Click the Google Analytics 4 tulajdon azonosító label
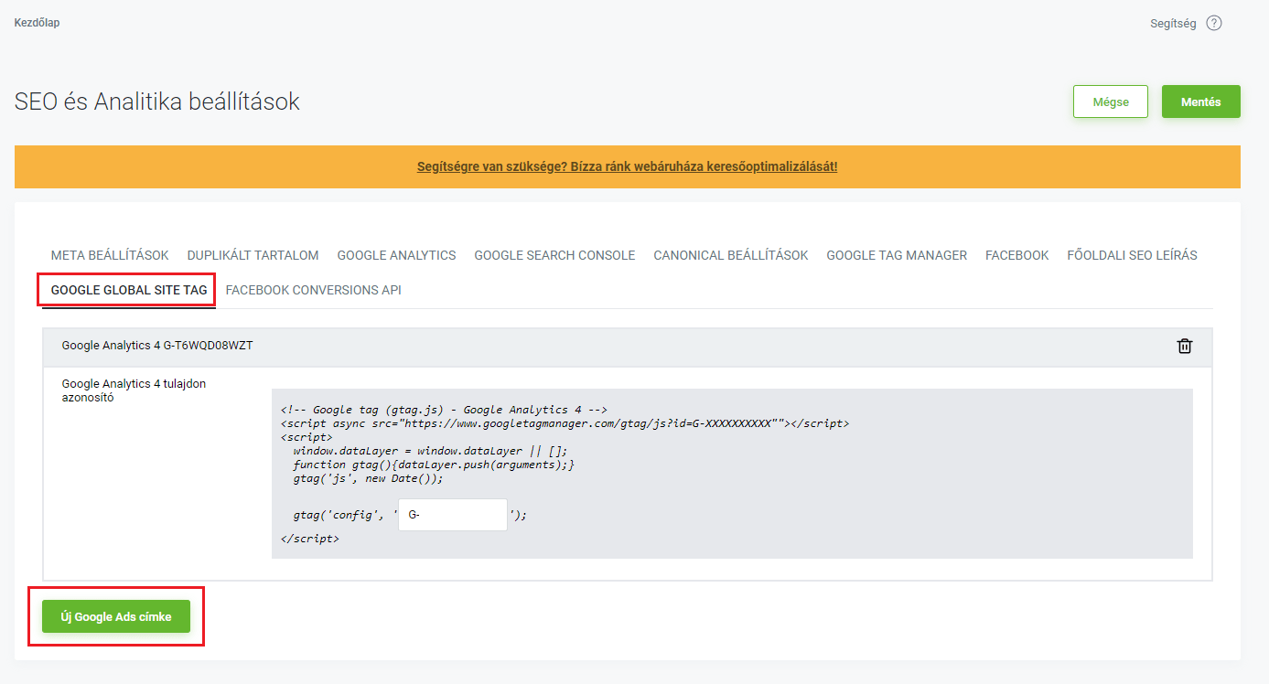 [x=134, y=390]
